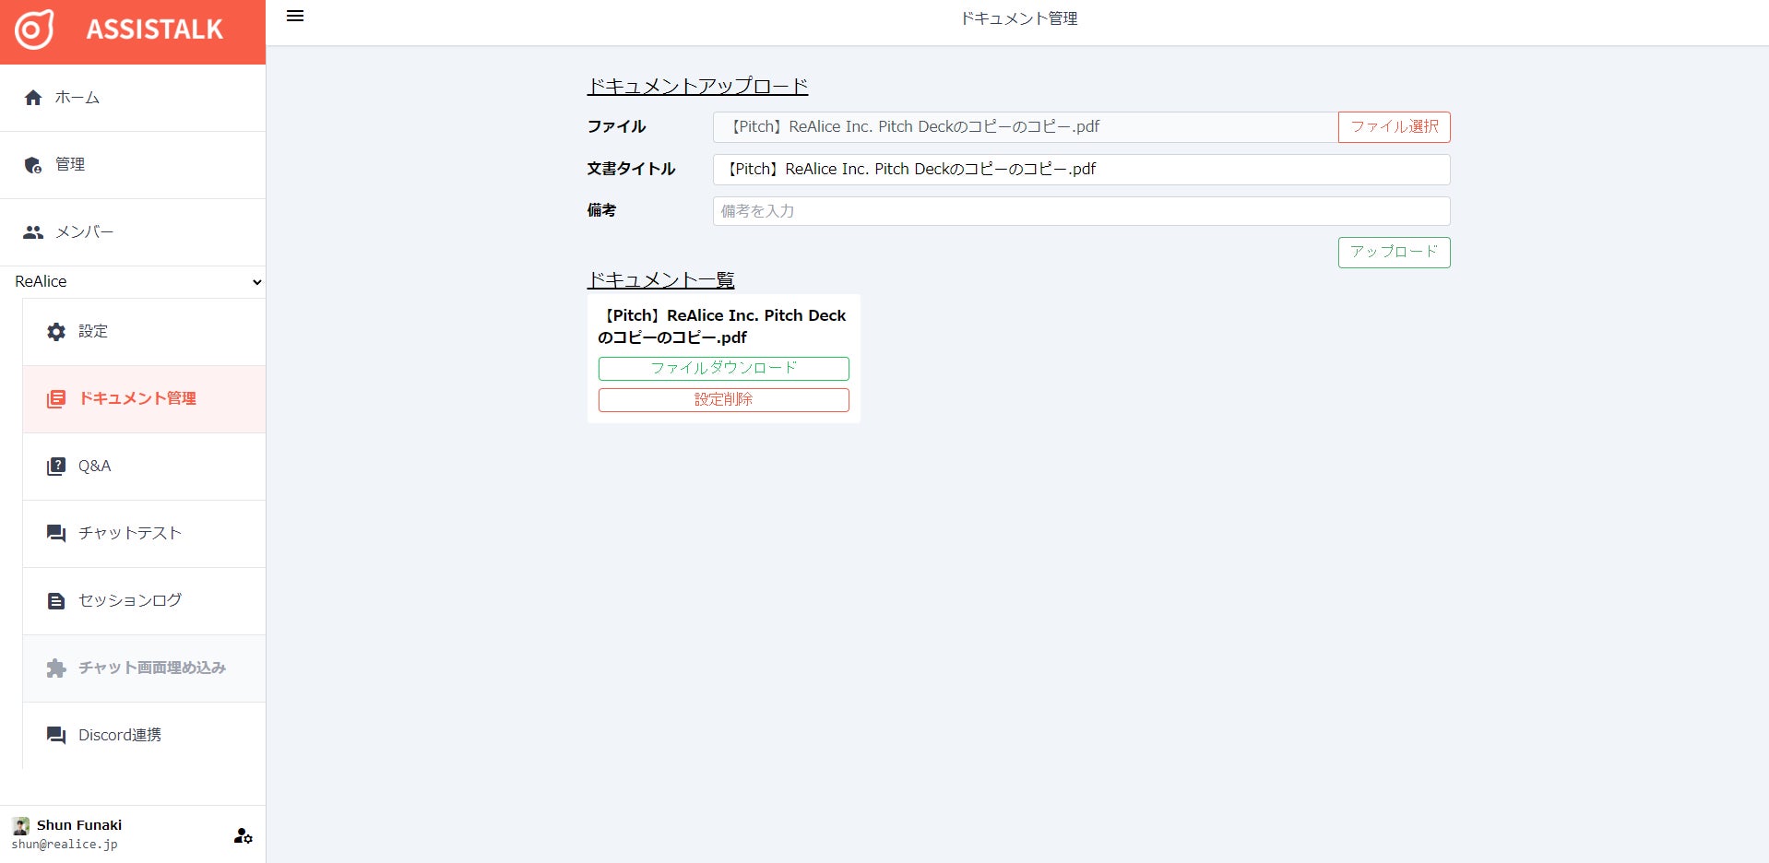Click the ドキュメント一覧 heading

click(x=660, y=280)
